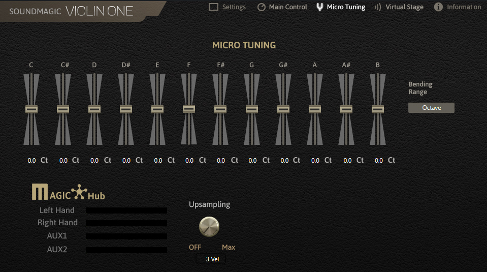The height and width of the screenshot is (272, 487).
Task: Click the Settings monitor icon
Action: [x=213, y=7]
